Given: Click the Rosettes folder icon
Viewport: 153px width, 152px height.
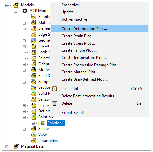Looking at the screenshot, I should coord(34,46).
